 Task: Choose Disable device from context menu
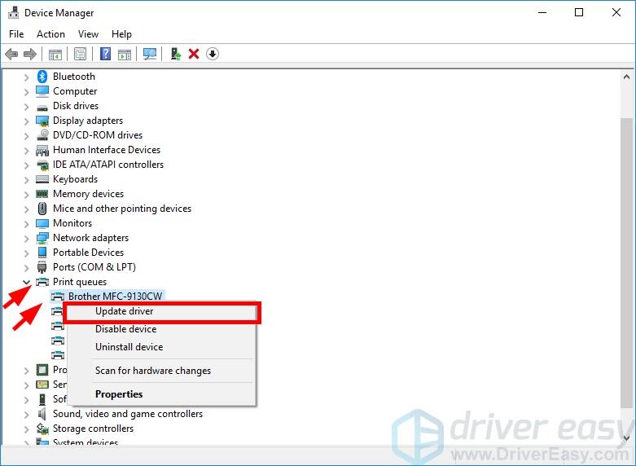tap(162, 329)
